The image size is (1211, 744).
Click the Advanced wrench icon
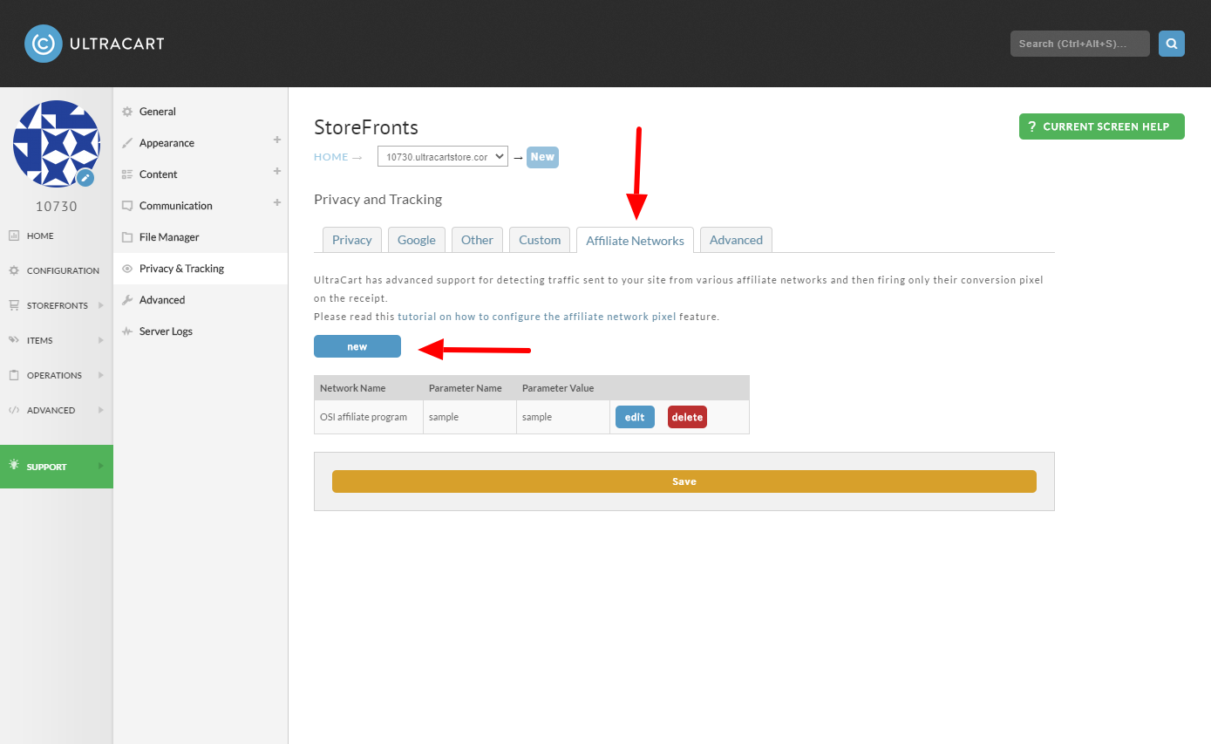click(x=127, y=300)
